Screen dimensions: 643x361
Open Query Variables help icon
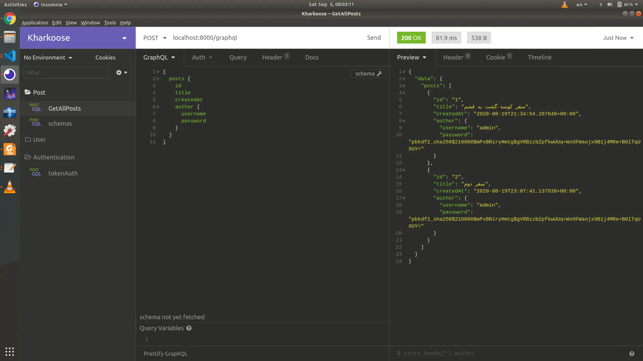[x=189, y=328]
